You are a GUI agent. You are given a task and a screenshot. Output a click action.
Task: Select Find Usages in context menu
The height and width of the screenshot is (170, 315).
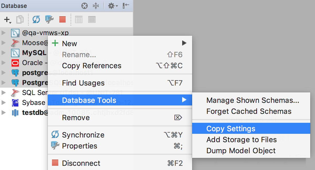(120, 83)
